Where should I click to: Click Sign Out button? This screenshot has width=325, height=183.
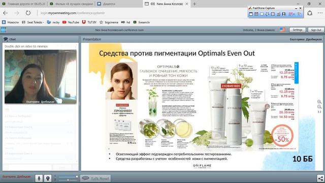[316, 30]
